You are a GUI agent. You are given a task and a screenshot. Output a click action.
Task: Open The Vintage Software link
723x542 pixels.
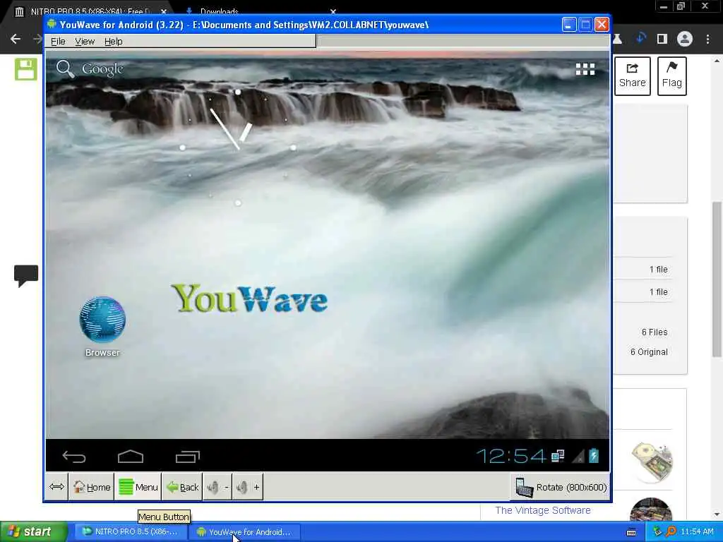point(543,510)
